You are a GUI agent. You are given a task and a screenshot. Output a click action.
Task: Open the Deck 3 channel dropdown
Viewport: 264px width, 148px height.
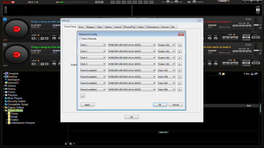tap(93, 58)
